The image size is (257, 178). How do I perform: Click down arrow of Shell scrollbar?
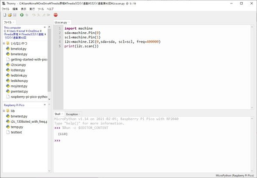coord(252,171)
